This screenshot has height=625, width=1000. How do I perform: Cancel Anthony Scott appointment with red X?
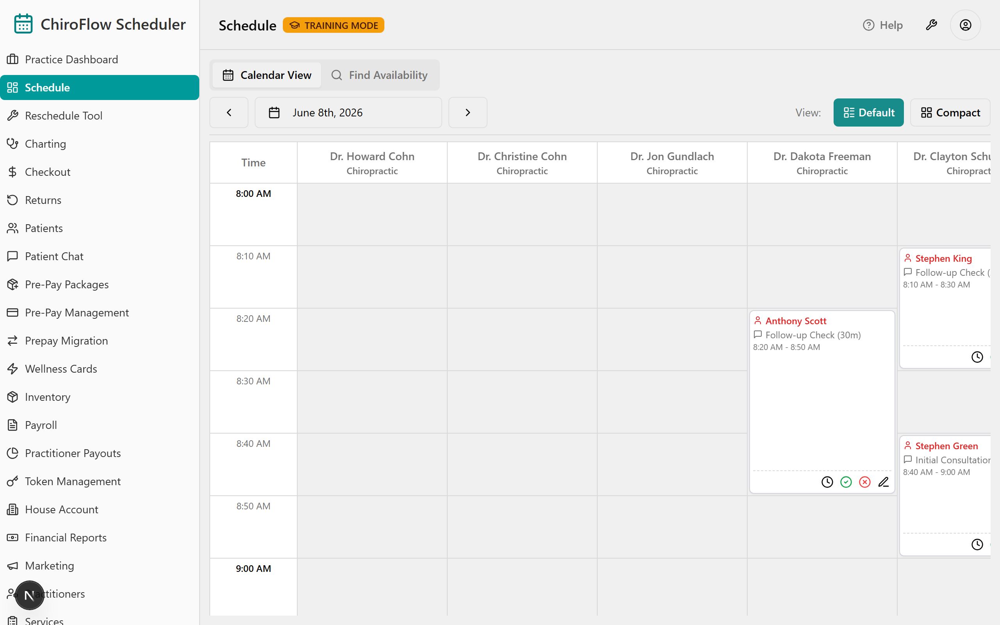point(864,482)
